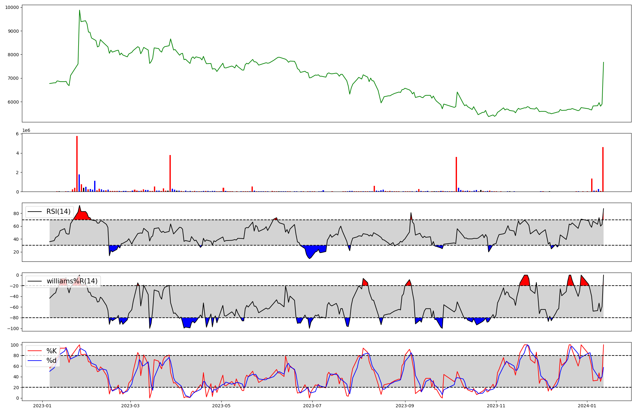Click the price chart's highest peak
Image resolution: width=636 pixels, height=413 pixels.
coord(79,10)
